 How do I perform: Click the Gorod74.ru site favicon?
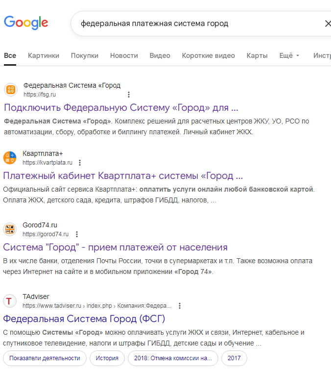[10, 229]
